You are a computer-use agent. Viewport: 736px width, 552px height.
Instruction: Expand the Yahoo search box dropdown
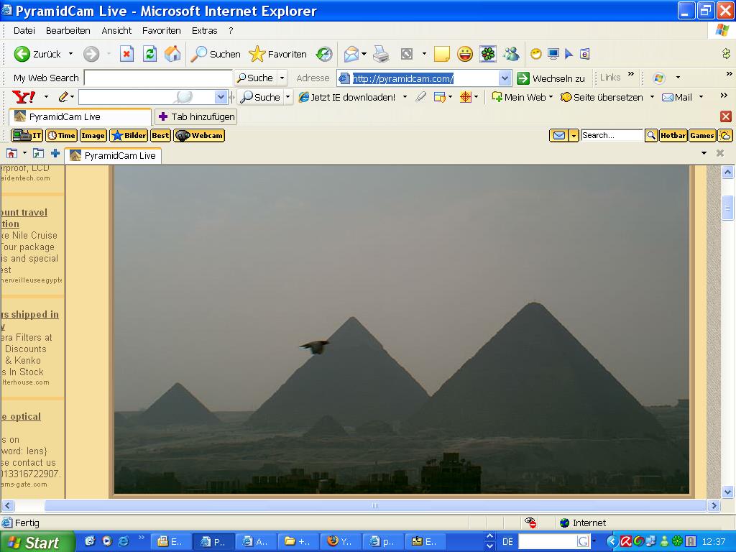coord(220,97)
